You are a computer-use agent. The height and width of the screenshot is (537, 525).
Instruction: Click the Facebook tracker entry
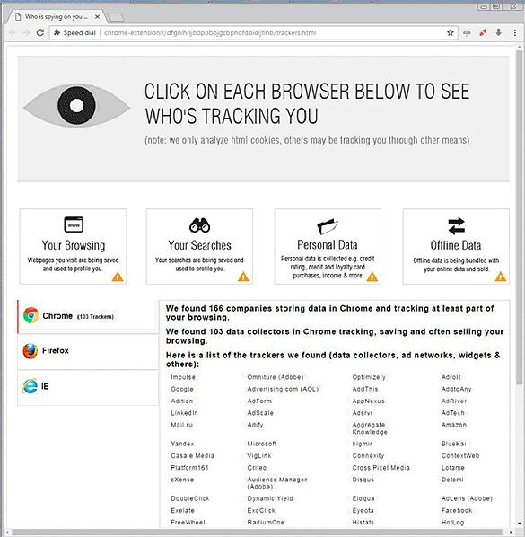click(457, 511)
